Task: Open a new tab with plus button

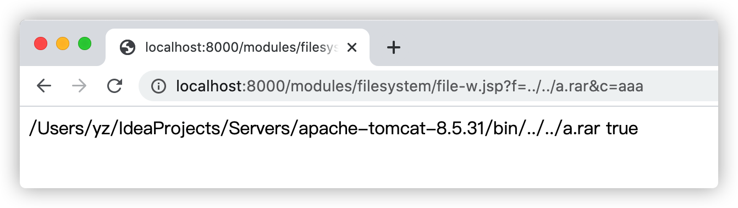Action: click(394, 48)
